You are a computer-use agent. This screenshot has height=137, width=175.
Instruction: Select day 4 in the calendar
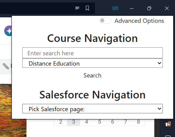86,122
